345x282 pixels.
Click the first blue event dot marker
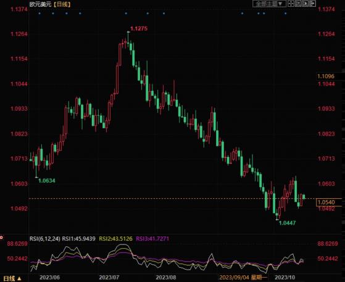tap(39, 14)
